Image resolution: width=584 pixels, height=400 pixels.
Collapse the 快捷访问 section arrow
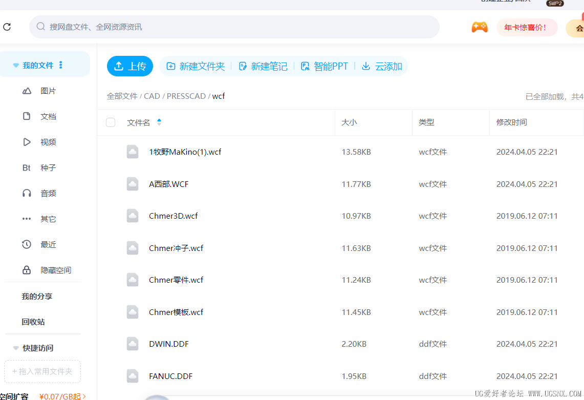coord(16,348)
